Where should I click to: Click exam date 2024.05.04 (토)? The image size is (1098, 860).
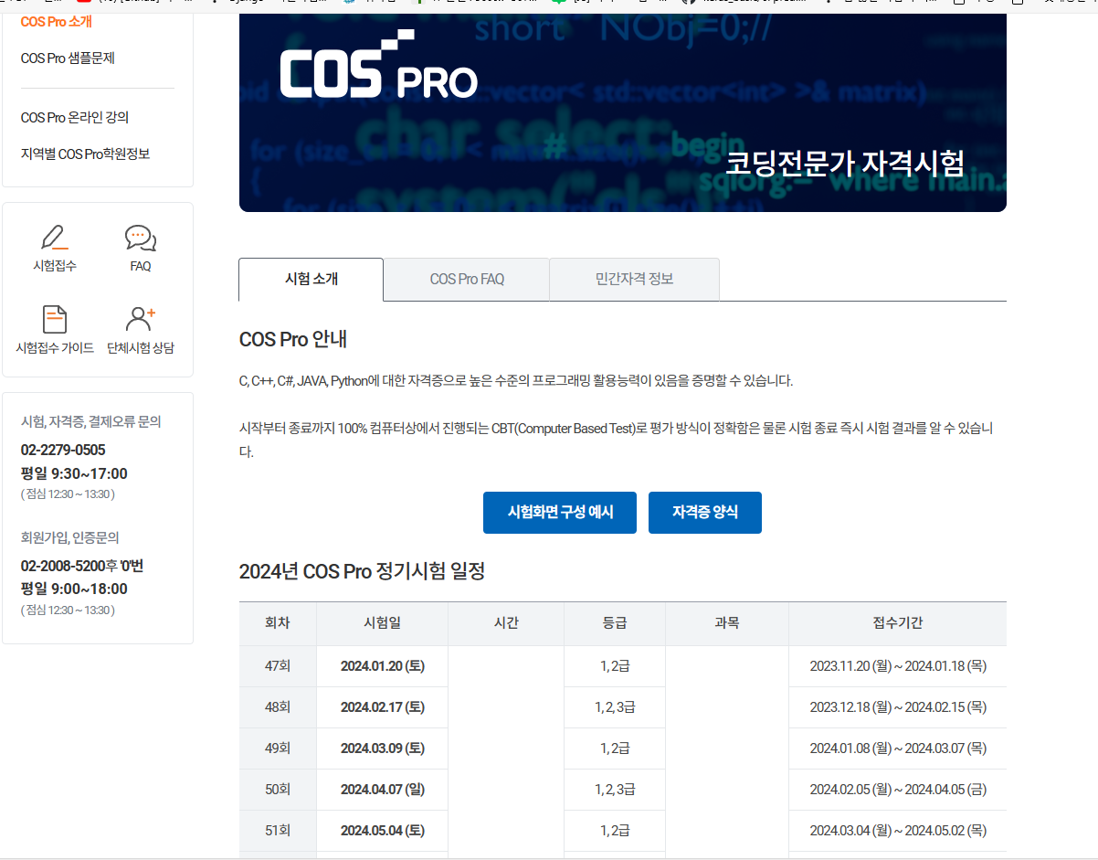click(382, 831)
